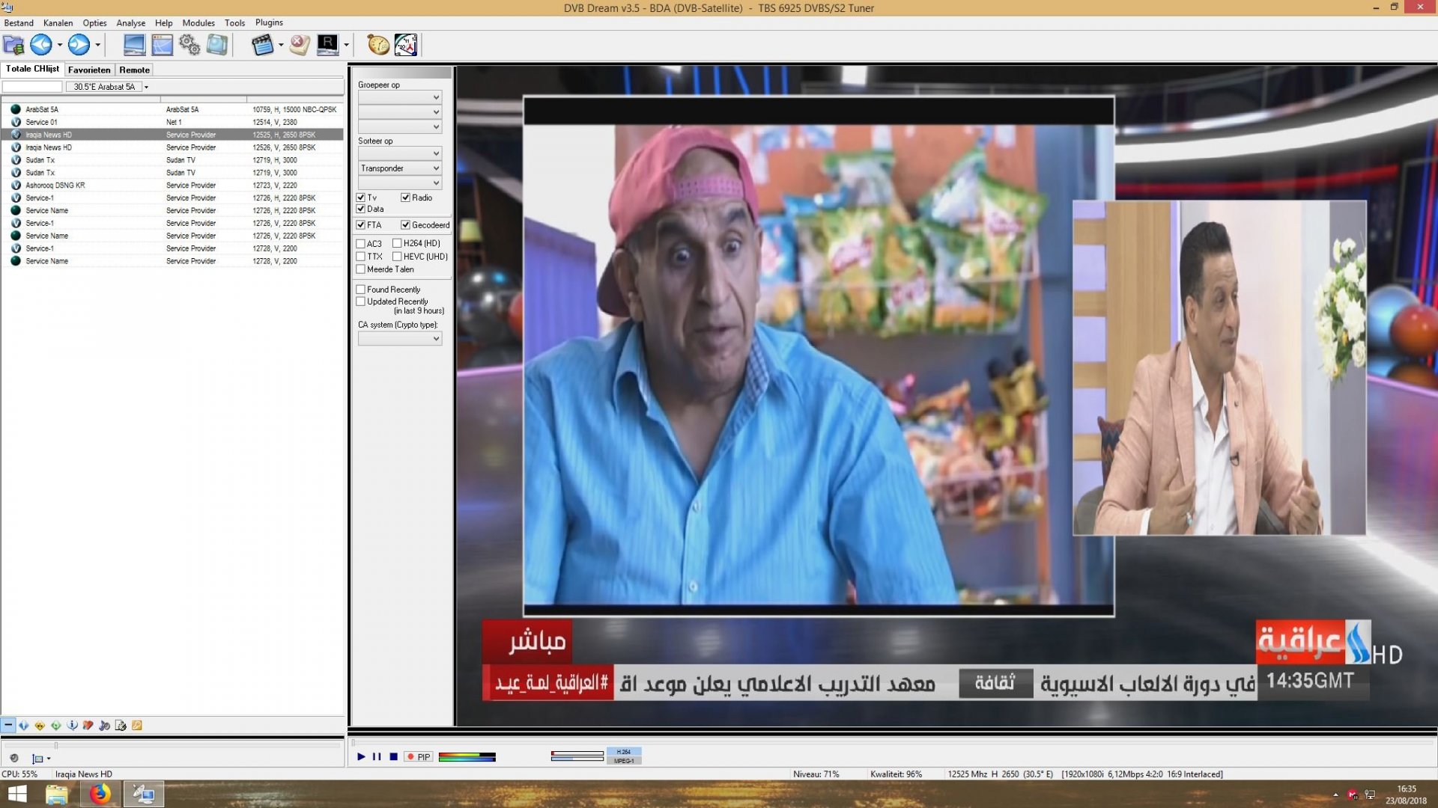Click the blue back navigation arrow icon

40,45
